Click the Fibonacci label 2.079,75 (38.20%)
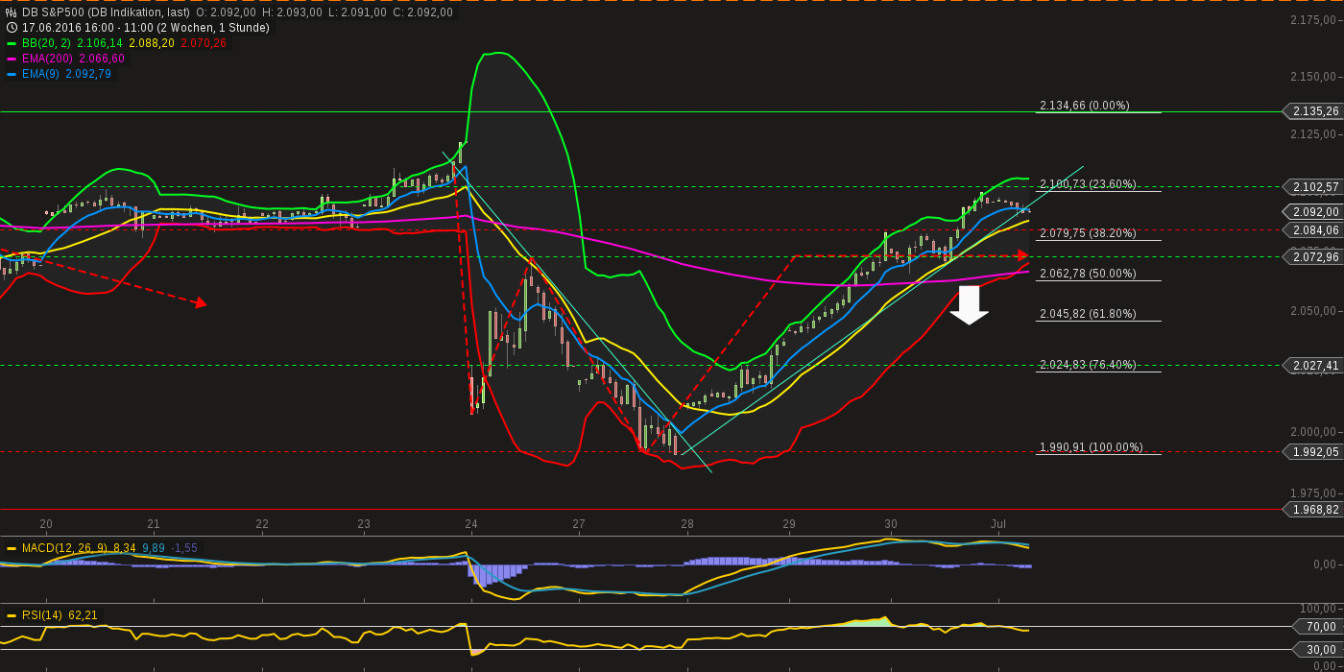This screenshot has height=672, width=1344. 1088,233
